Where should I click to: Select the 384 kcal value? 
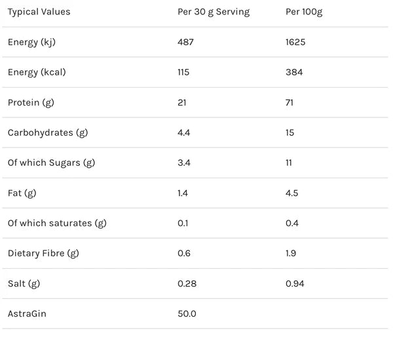coord(293,72)
